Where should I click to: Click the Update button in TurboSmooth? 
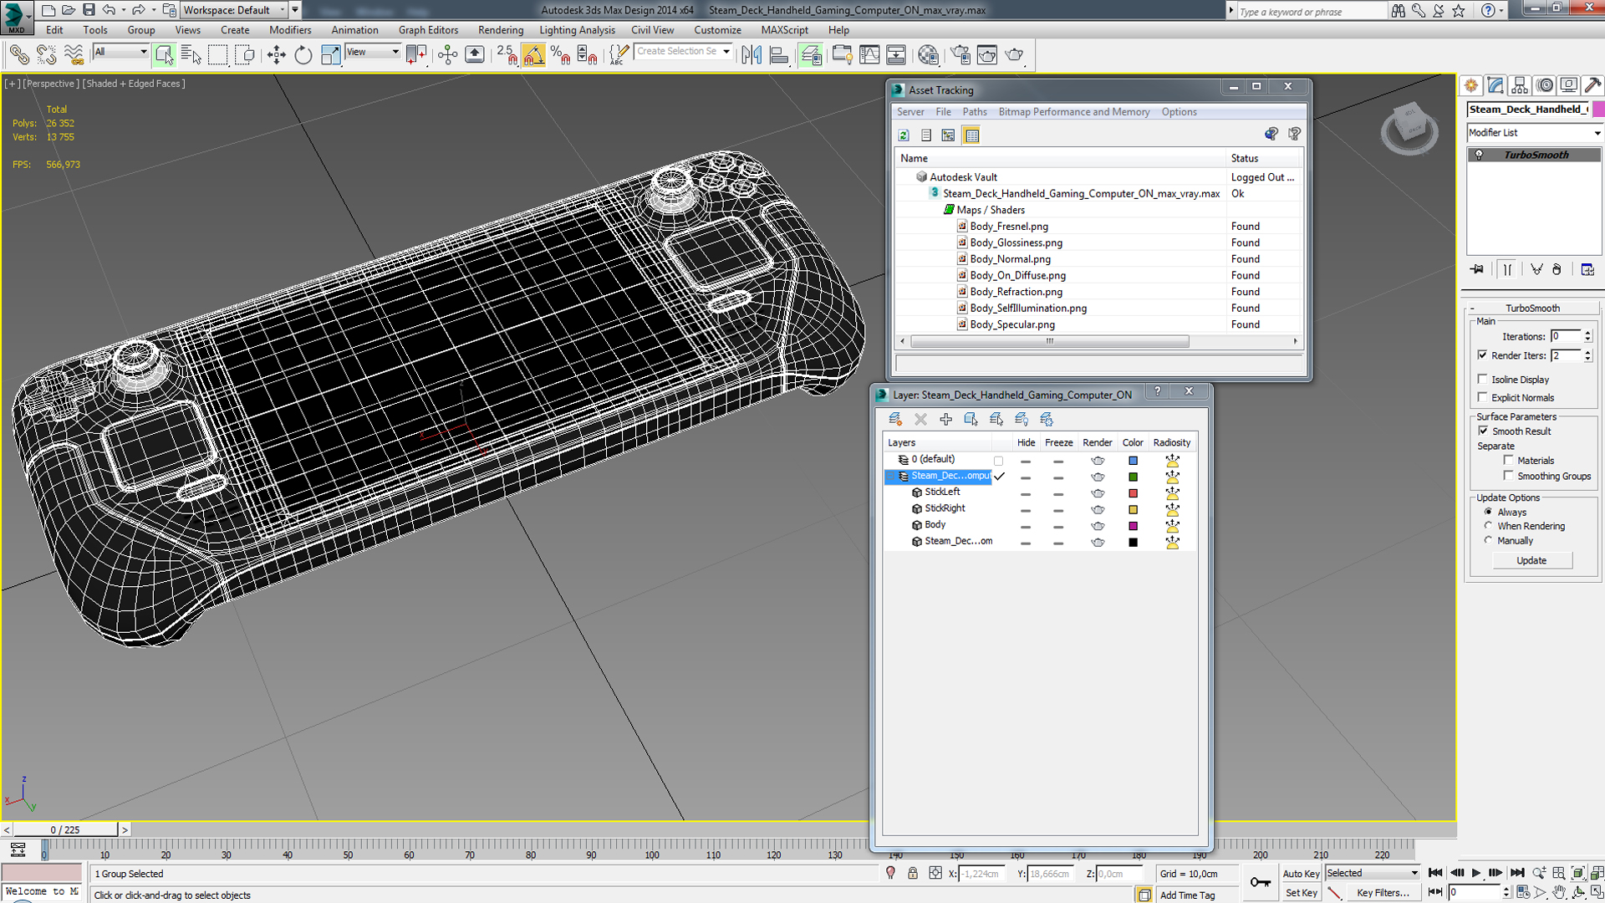pos(1531,560)
